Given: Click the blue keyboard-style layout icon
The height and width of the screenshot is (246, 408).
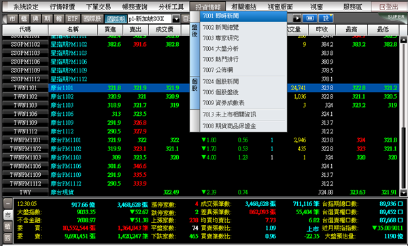Looking at the screenshot, I should (x=309, y=19).
